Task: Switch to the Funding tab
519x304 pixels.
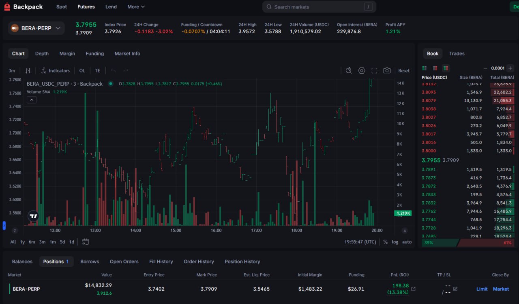Action: pyautogui.click(x=95, y=53)
